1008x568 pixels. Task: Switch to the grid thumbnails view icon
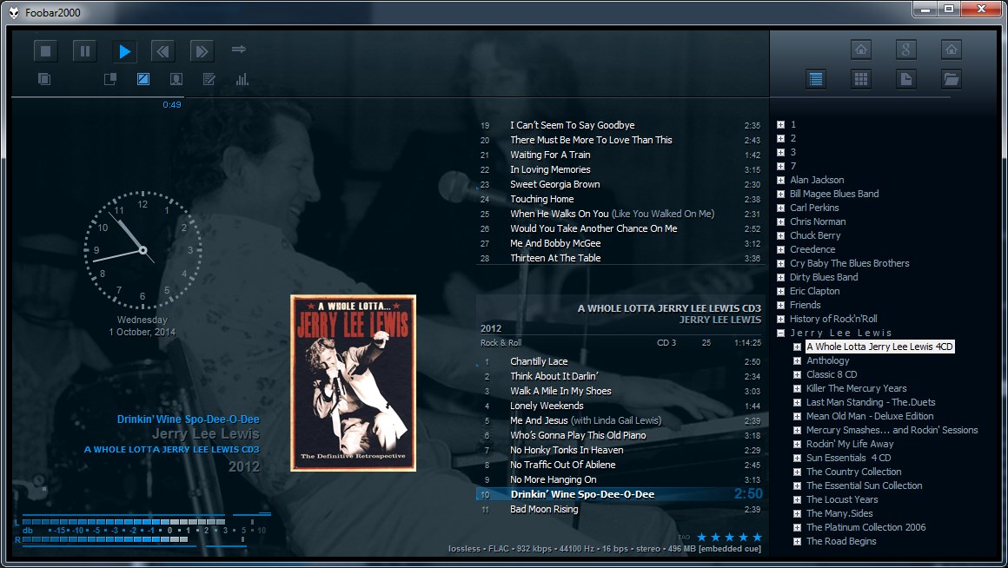[861, 79]
